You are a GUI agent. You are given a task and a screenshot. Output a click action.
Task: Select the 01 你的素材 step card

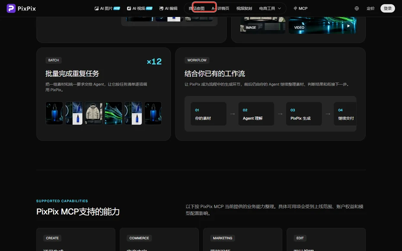pos(208,114)
